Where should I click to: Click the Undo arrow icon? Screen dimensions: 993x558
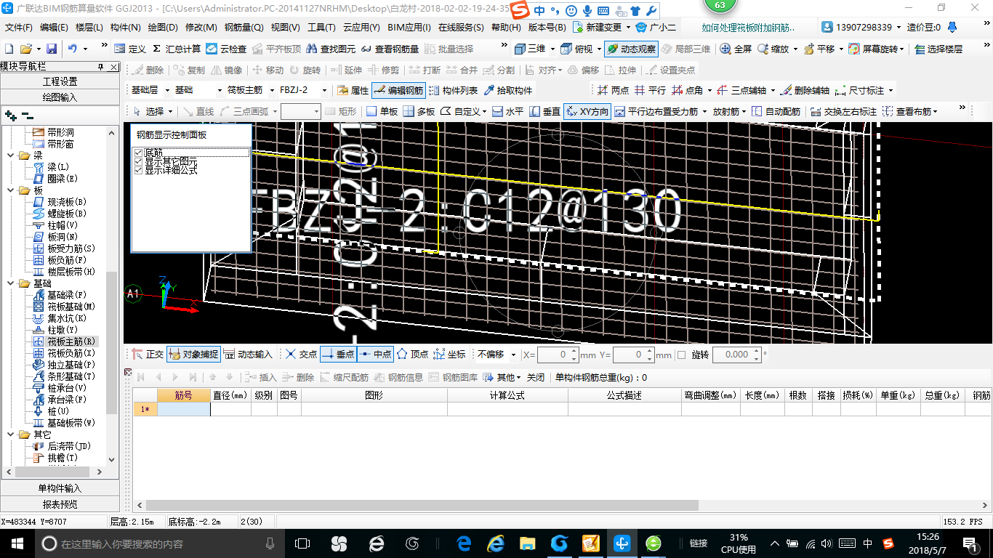(x=73, y=49)
